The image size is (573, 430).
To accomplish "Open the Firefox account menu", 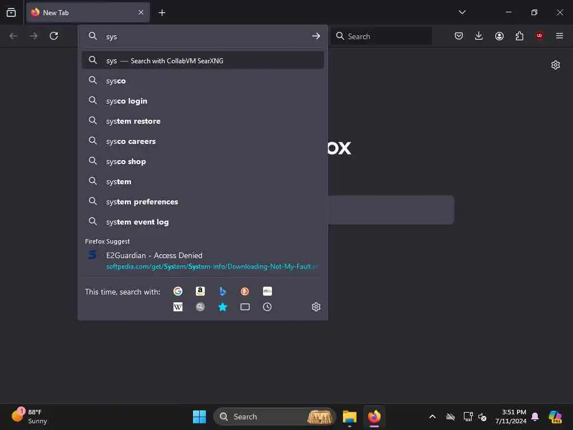I will pos(499,36).
